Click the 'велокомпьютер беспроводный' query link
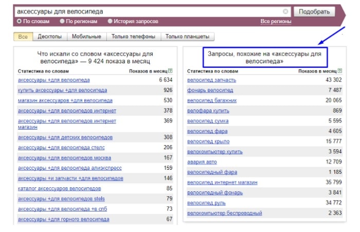This screenshot has width=360, height=232. tap(225, 213)
